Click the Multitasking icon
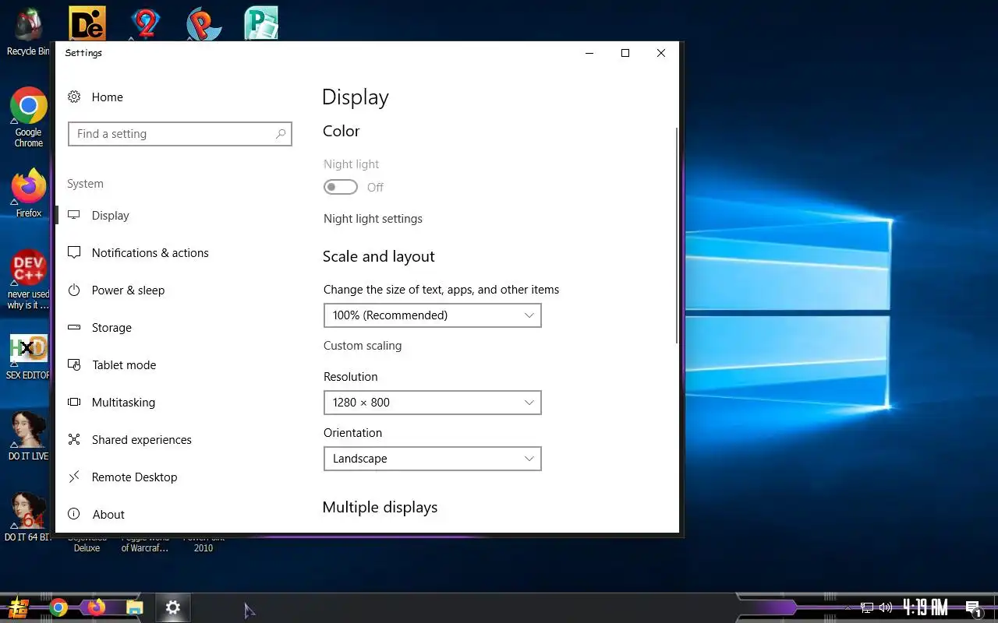The width and height of the screenshot is (998, 623). (x=74, y=402)
